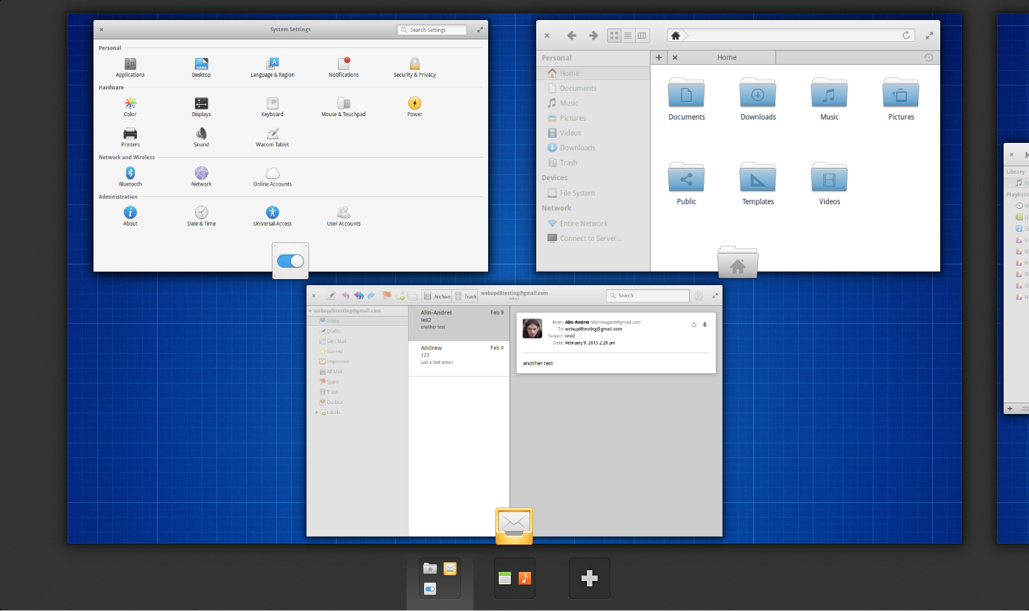Click the Archive button in mail

click(x=437, y=296)
